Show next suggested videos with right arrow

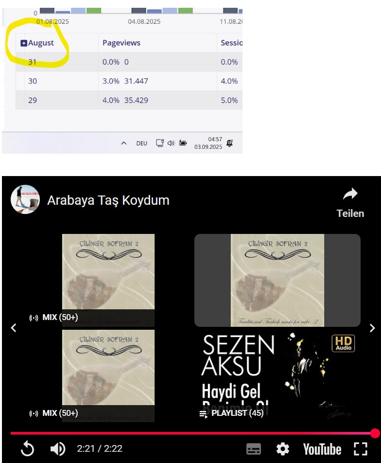click(x=372, y=328)
